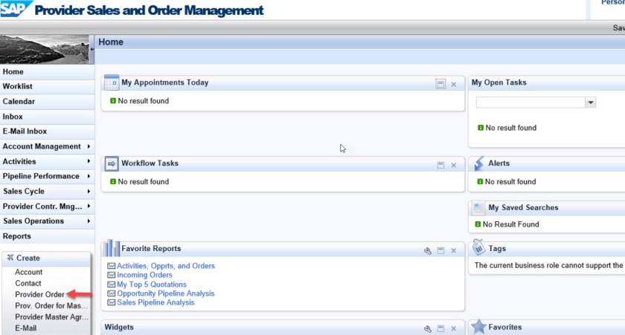625x335 pixels.
Task: Minimize the Favorite Reports panel
Action: click(x=440, y=250)
